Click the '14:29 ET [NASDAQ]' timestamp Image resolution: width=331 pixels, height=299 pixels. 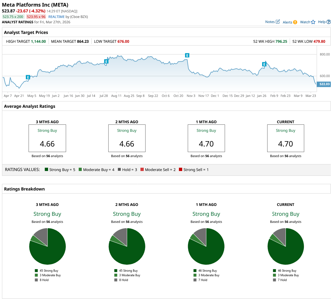click(62, 11)
